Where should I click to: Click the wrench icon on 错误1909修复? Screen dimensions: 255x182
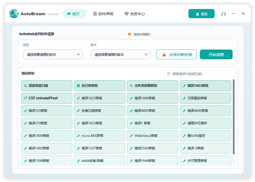click(x=25, y=136)
